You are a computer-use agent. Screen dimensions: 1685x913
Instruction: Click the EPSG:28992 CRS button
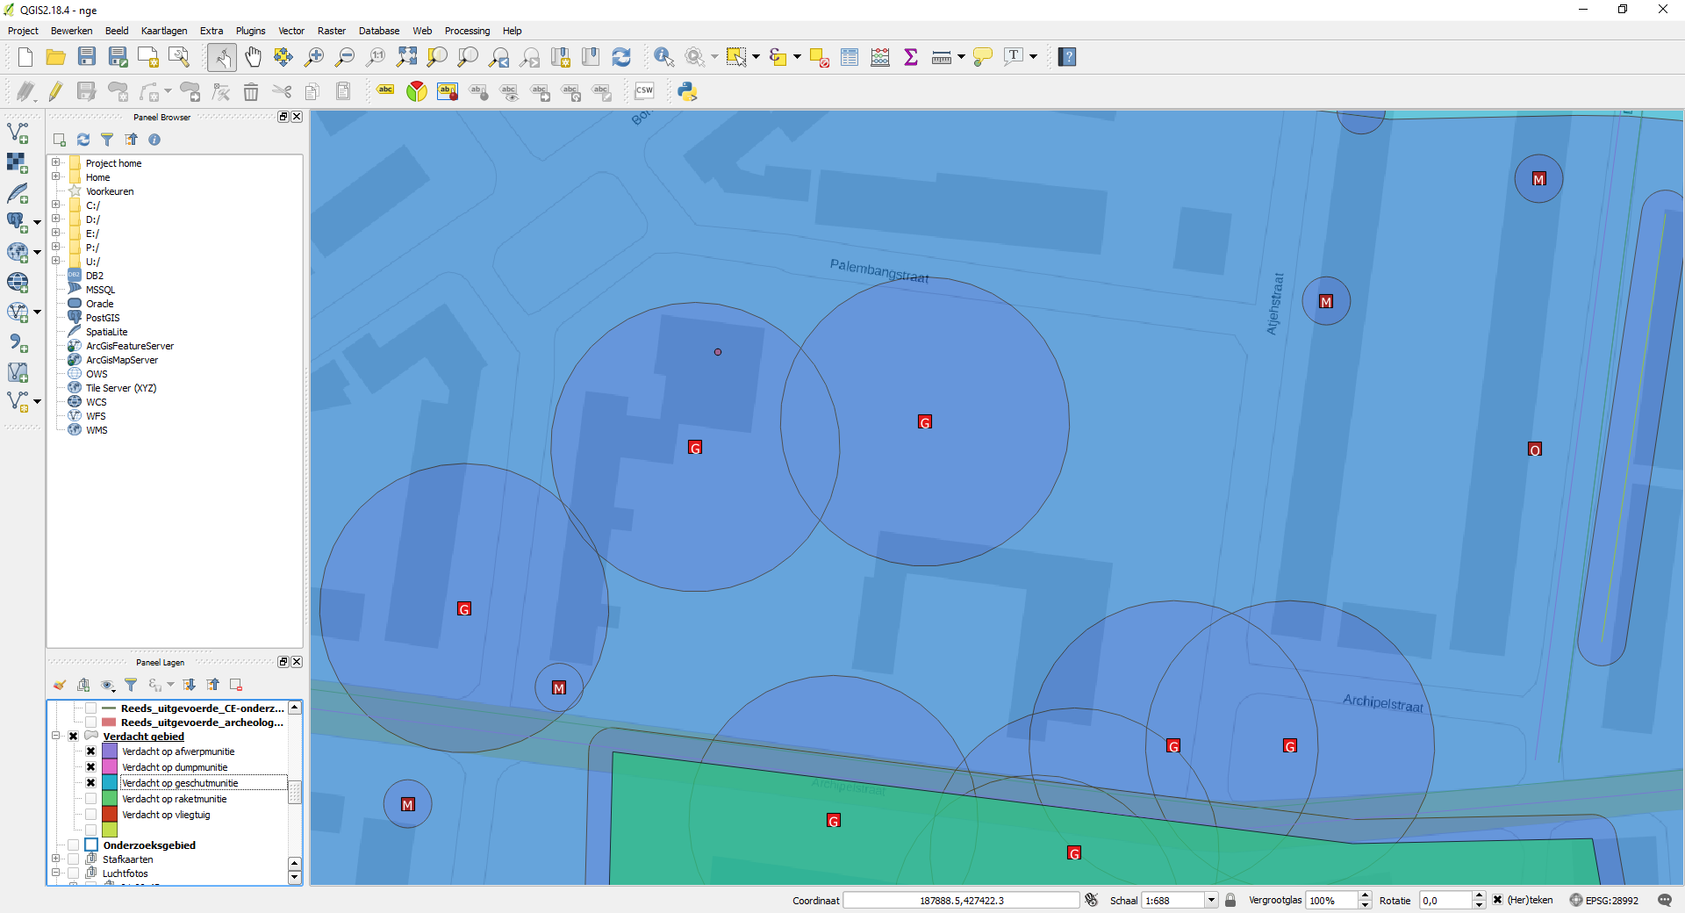pyautogui.click(x=1603, y=900)
